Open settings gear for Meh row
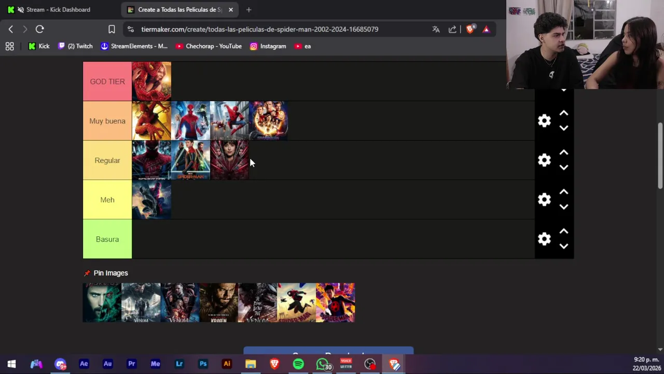This screenshot has height=374, width=664. pyautogui.click(x=544, y=200)
